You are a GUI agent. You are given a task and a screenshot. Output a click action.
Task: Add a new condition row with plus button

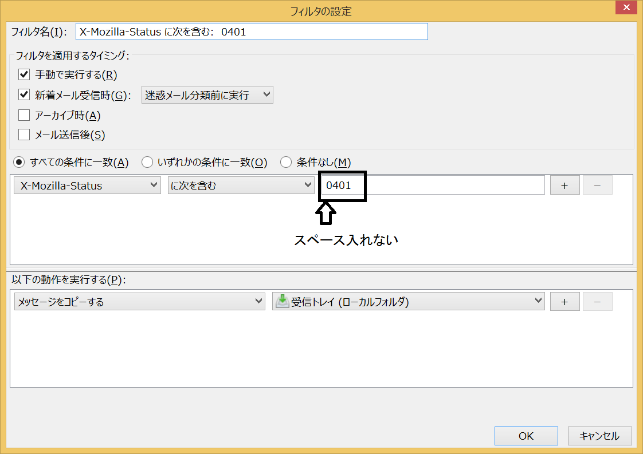pyautogui.click(x=564, y=185)
